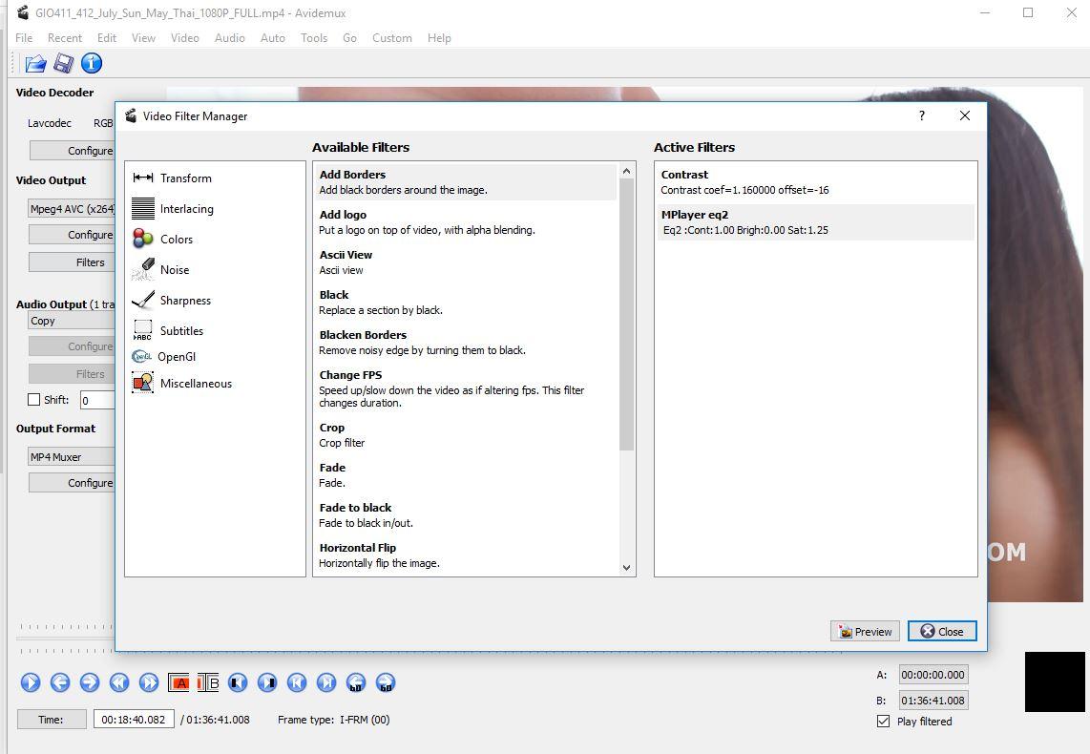Open the Colors filter category
Image resolution: width=1090 pixels, height=754 pixels.
176,240
